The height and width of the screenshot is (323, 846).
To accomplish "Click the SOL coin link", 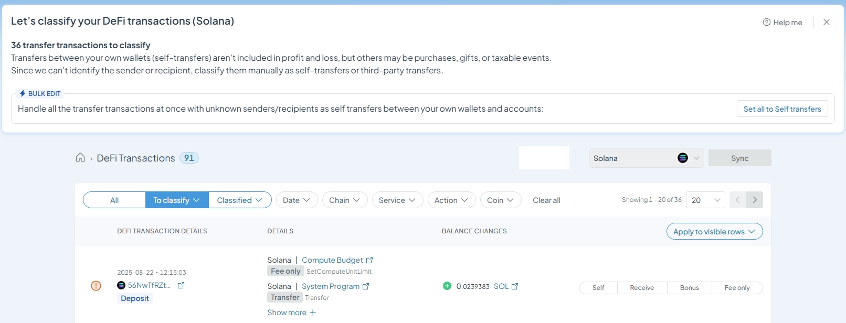I will point(501,286).
